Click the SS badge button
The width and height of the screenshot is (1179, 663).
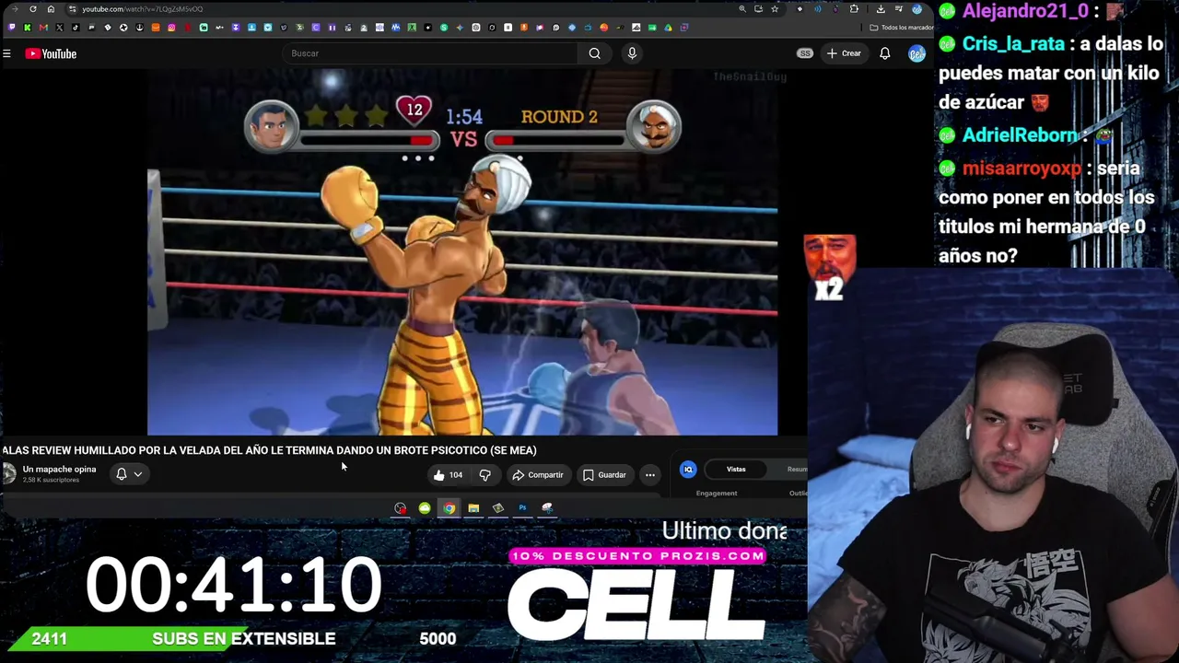[805, 53]
